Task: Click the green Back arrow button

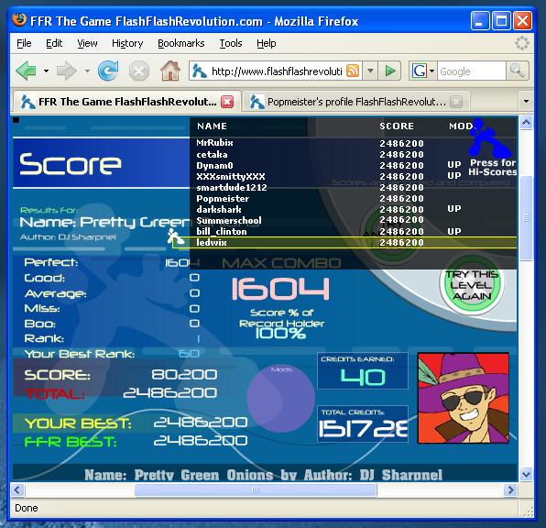Action: [x=27, y=71]
